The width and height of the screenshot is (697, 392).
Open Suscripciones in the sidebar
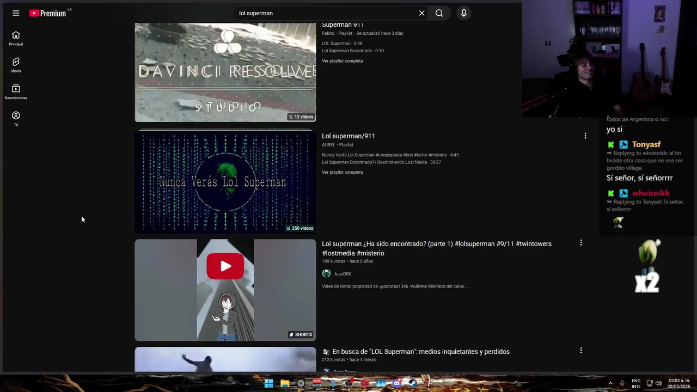pos(16,92)
